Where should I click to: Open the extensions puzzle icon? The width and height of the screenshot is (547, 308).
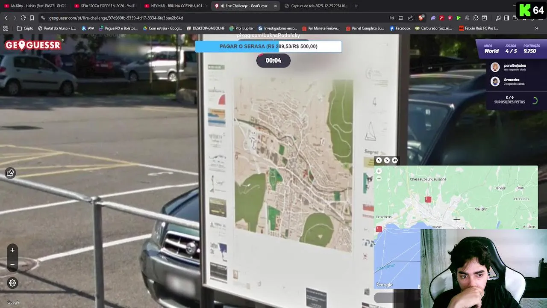pos(476,18)
